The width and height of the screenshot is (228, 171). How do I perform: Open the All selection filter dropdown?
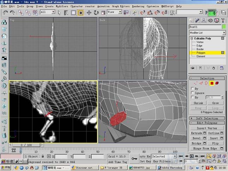pos(48,12)
